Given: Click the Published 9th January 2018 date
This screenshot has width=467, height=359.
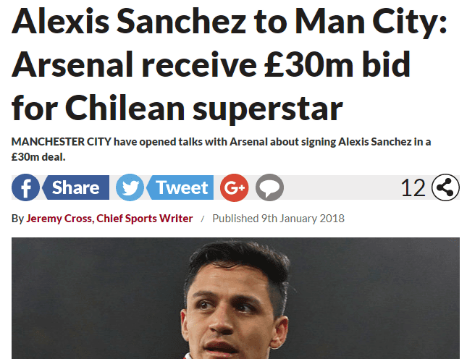Looking at the screenshot, I should pos(278,219).
